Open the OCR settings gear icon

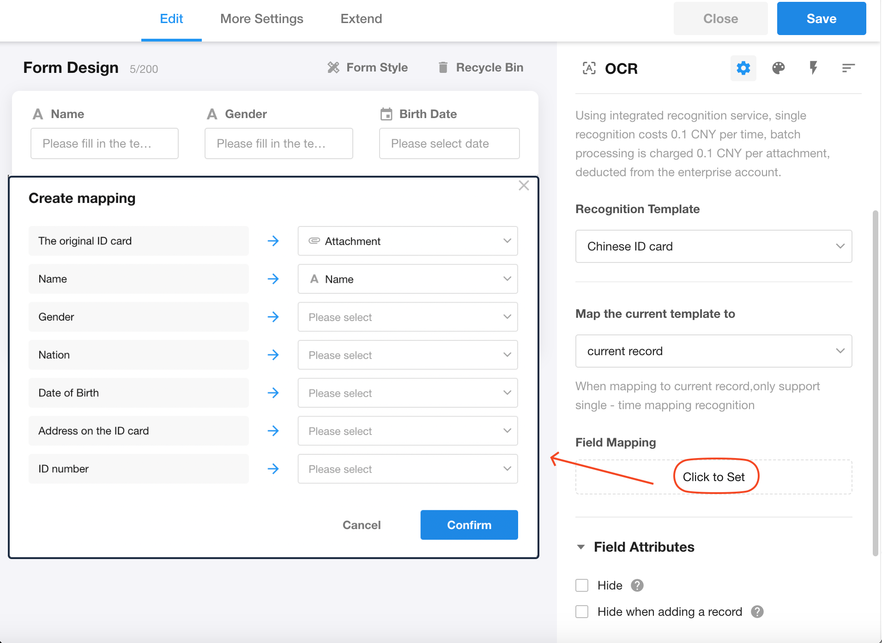click(x=743, y=68)
